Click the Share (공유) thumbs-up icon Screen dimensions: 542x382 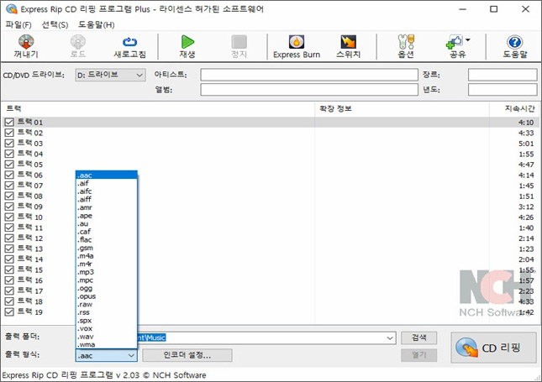(455, 42)
